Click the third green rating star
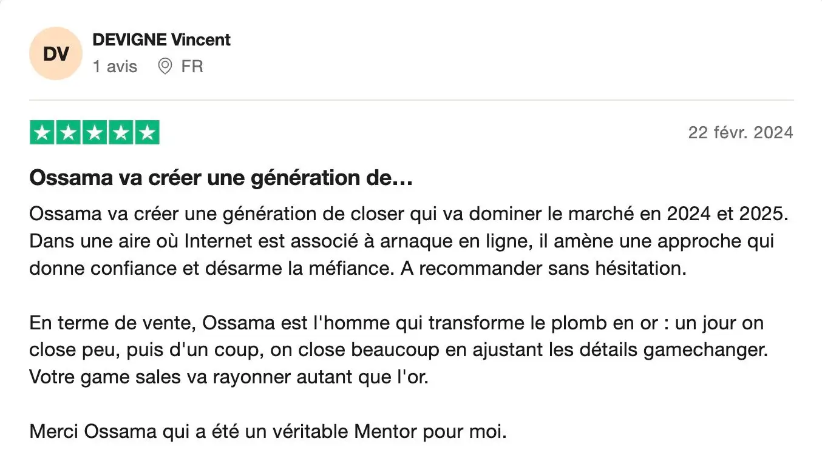The image size is (822, 461). point(95,133)
